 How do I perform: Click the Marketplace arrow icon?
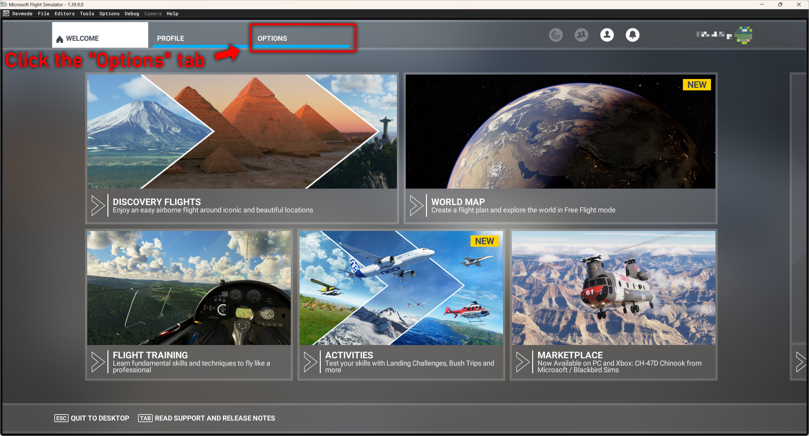pyautogui.click(x=523, y=362)
